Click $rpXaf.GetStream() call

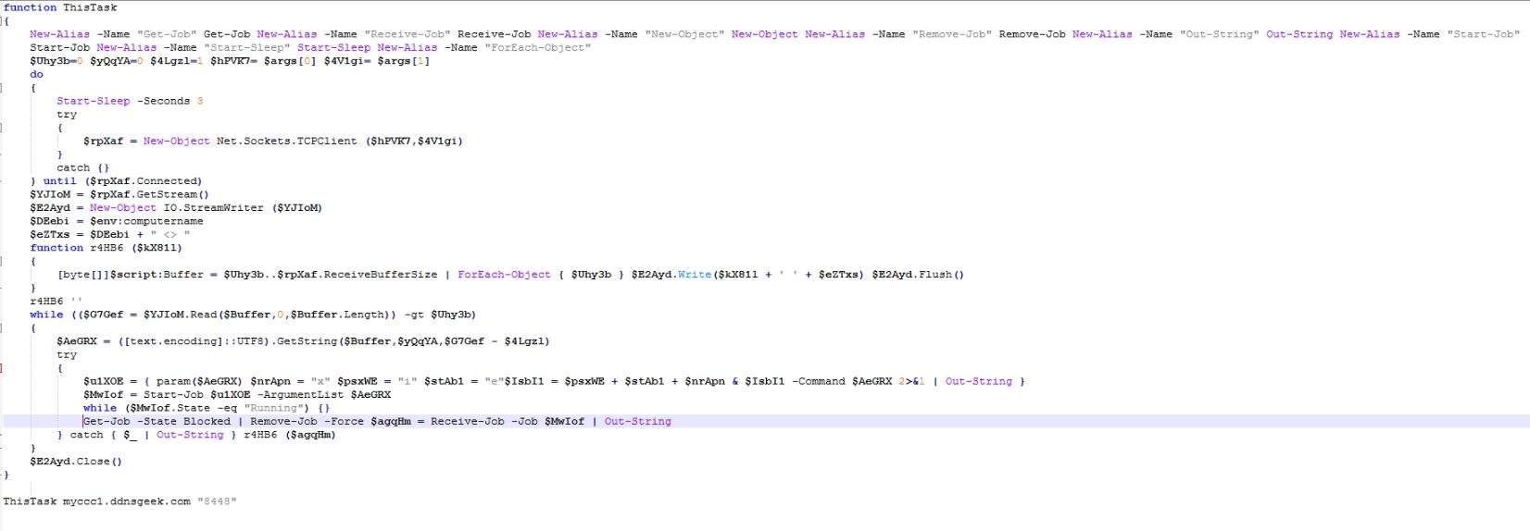point(150,194)
